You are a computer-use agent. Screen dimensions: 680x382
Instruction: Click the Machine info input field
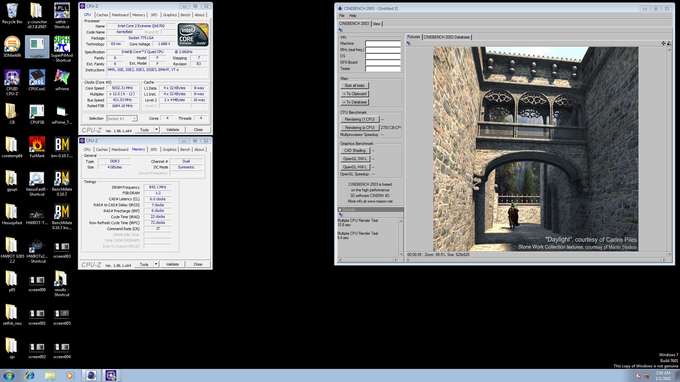tap(383, 43)
